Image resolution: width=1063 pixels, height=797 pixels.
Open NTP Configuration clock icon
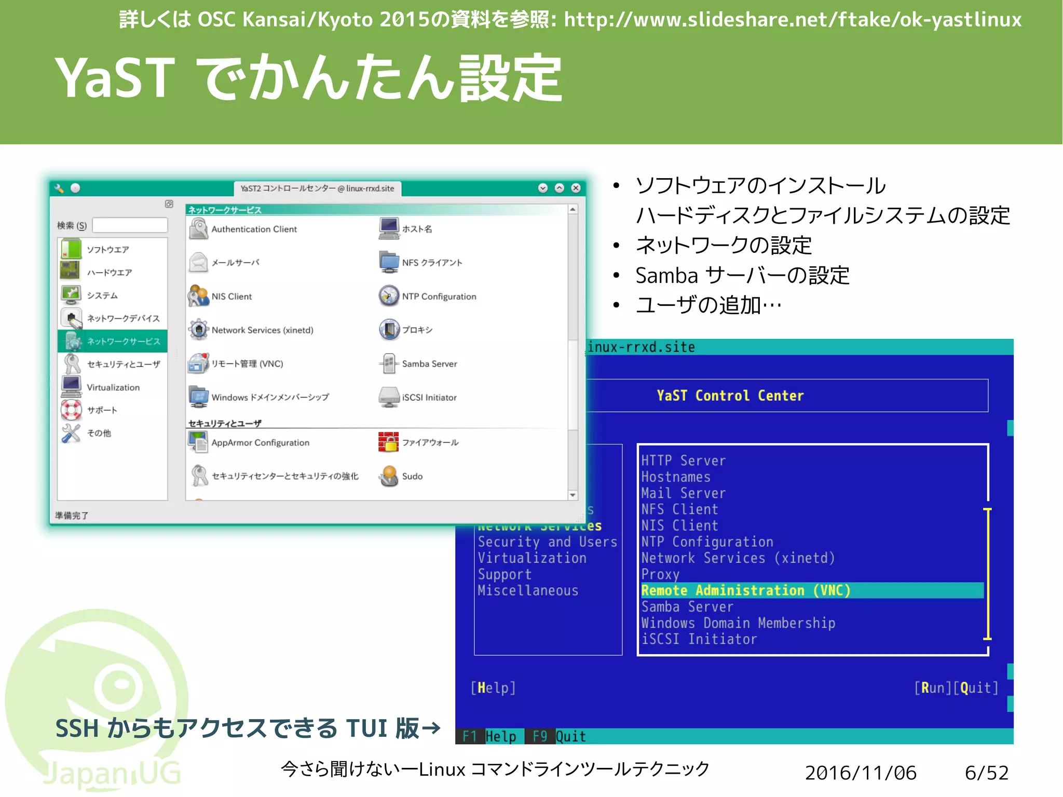389,296
